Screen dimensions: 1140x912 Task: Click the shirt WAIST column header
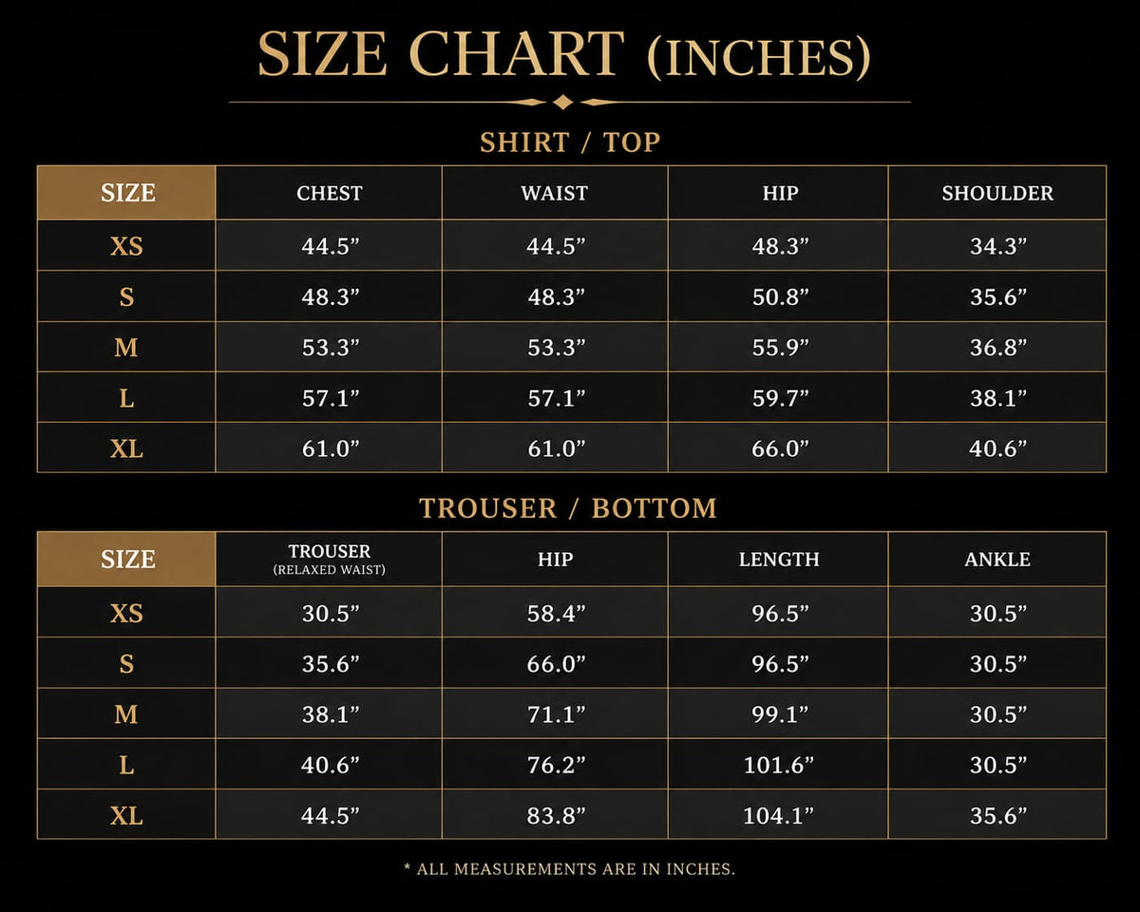(555, 193)
